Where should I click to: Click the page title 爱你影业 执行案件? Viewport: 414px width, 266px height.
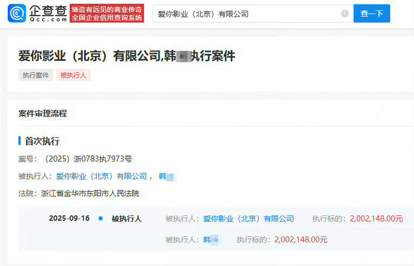127,56
